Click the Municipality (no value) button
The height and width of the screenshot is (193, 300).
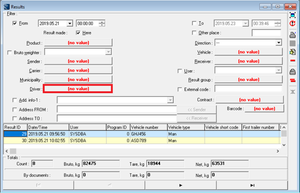78,79
